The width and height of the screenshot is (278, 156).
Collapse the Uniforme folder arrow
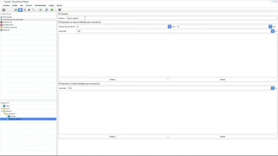tap(4, 114)
